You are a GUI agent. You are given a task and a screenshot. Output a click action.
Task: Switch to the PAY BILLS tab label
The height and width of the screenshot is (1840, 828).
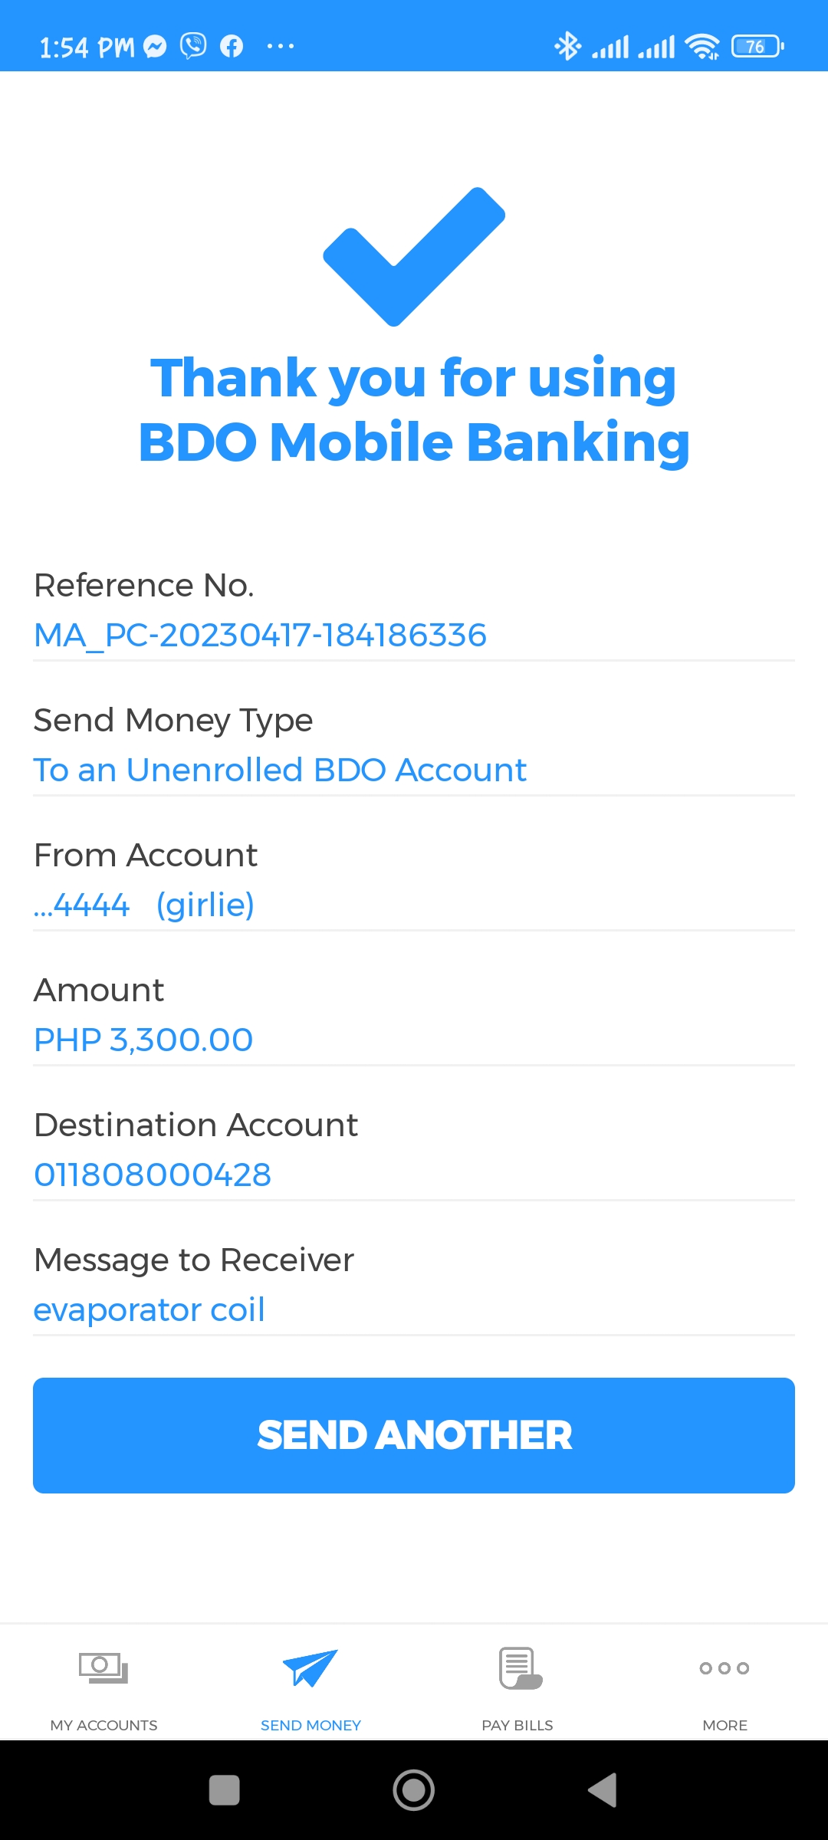517,1725
